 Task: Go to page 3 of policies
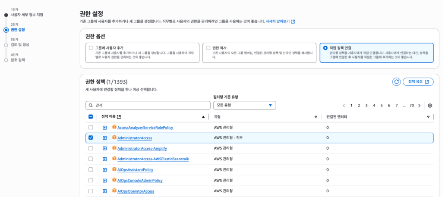(x=366, y=105)
